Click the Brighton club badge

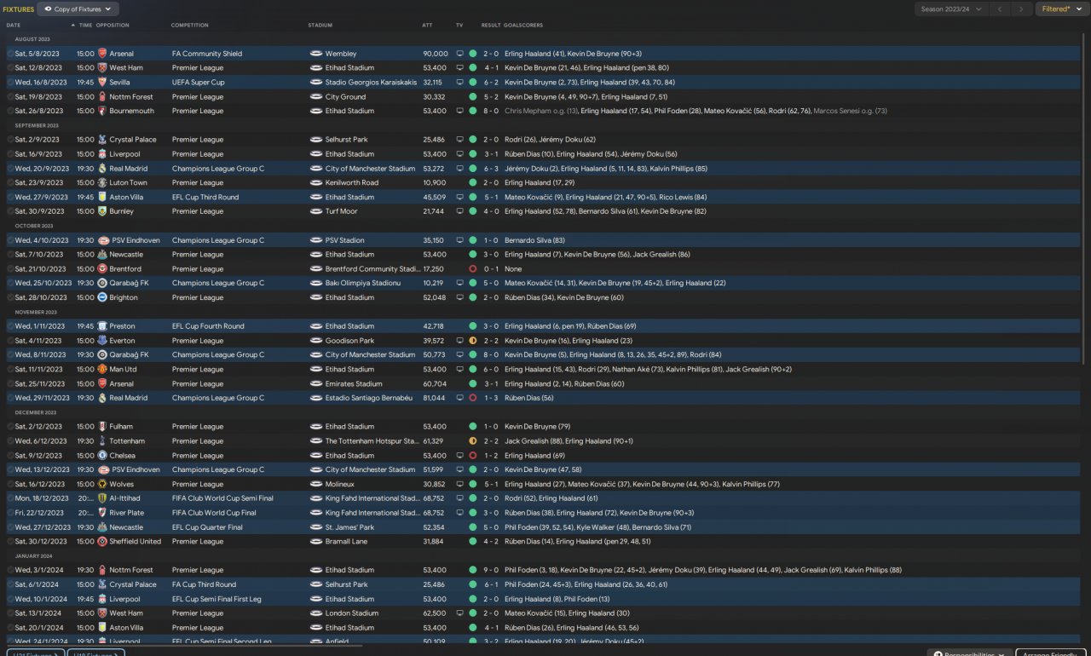[x=102, y=297]
